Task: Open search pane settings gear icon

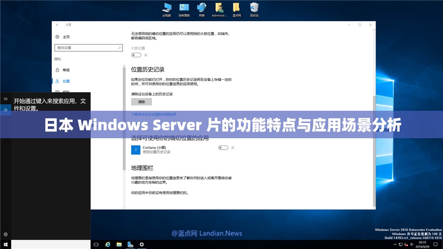Action: (x=5, y=234)
